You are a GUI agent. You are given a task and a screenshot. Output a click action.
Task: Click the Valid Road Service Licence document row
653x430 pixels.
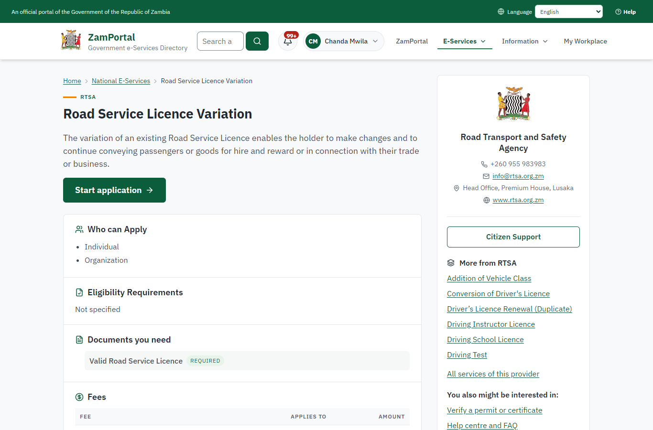click(247, 361)
